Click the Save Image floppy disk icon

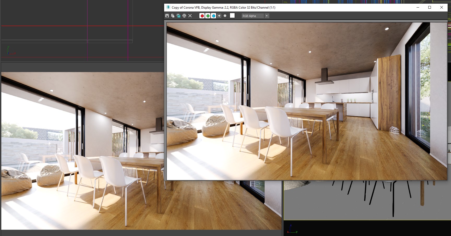point(167,16)
